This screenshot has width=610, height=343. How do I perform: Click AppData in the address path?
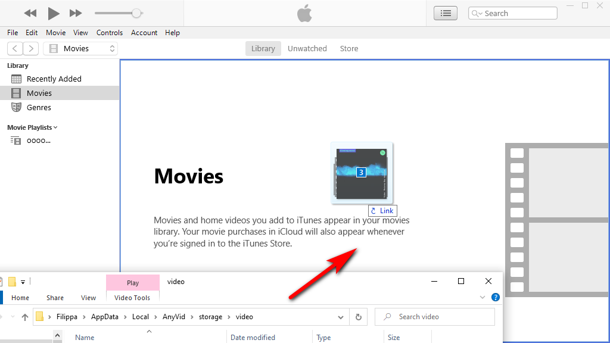105,317
